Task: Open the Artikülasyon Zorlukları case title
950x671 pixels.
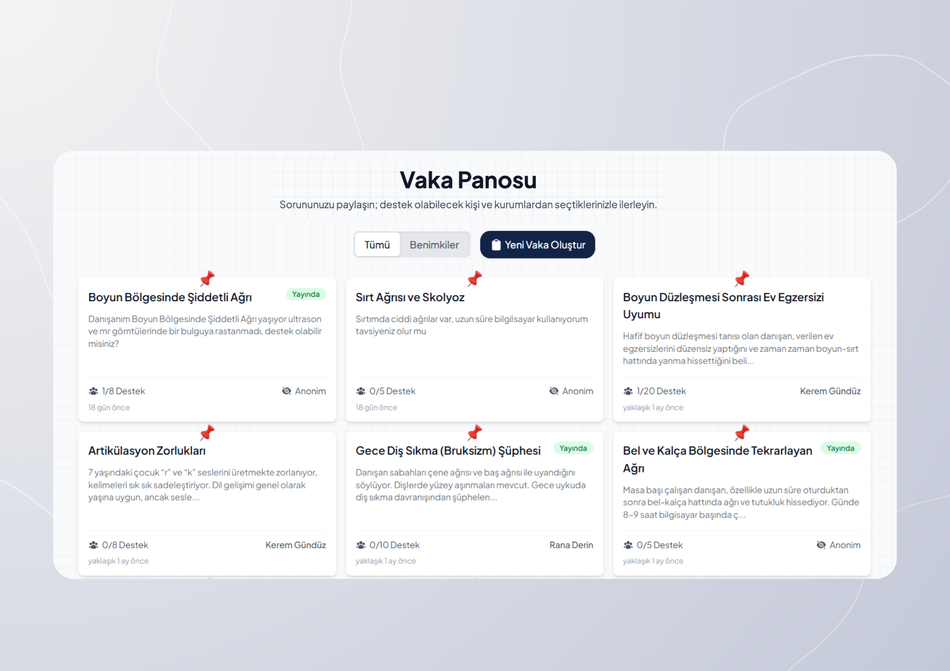Action: point(147,451)
